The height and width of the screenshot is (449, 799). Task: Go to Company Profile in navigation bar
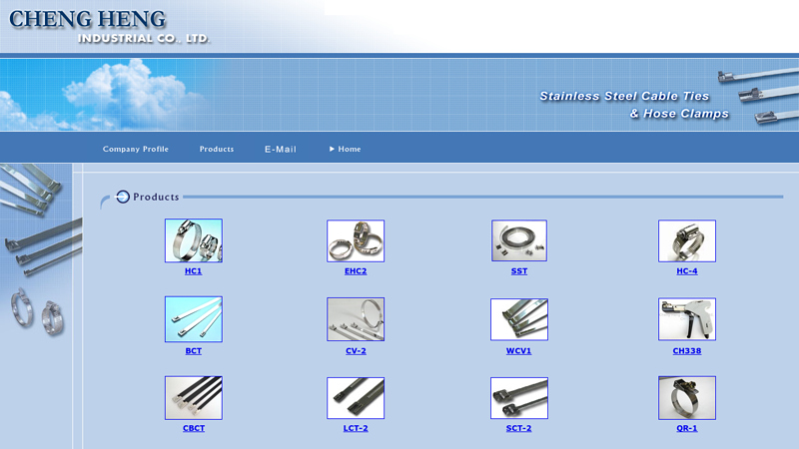[136, 149]
